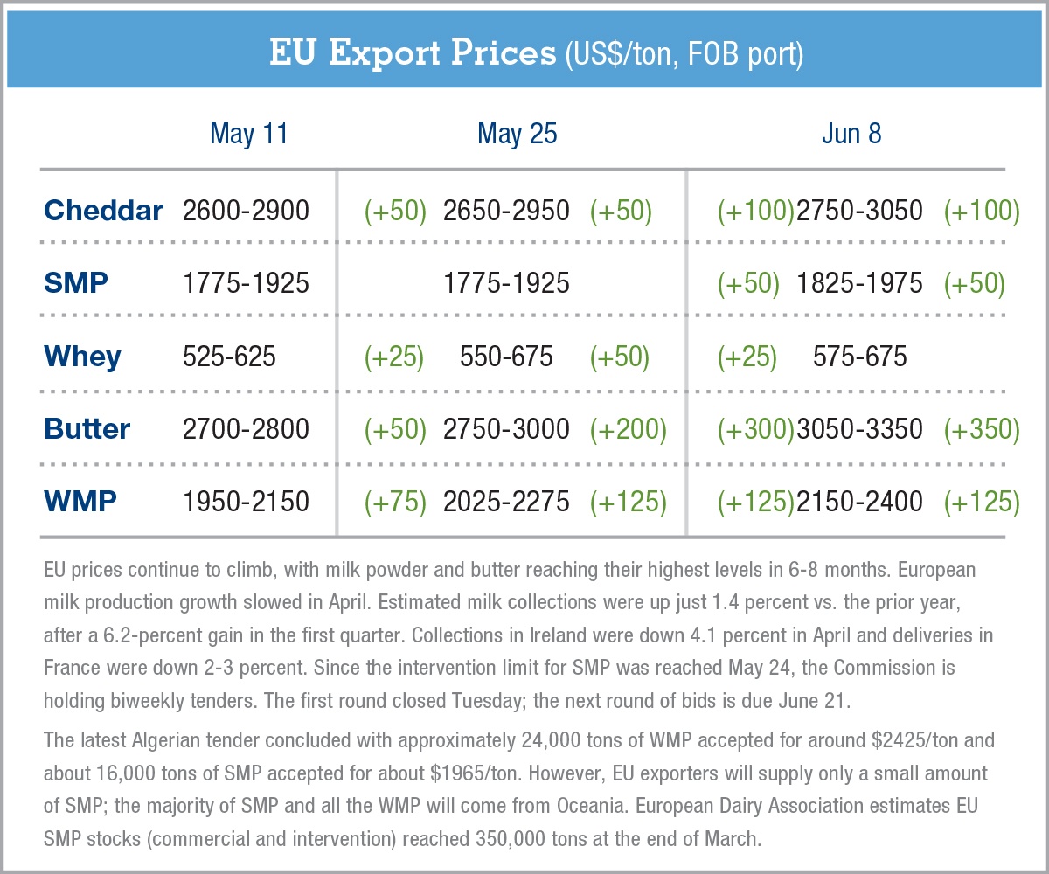The width and height of the screenshot is (1049, 874).
Task: Click the Cheddar row label
Action: (x=103, y=210)
